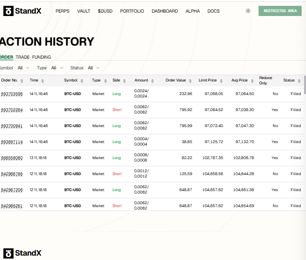
Task: Click Long side of order 693703596
Action: [x=117, y=94]
